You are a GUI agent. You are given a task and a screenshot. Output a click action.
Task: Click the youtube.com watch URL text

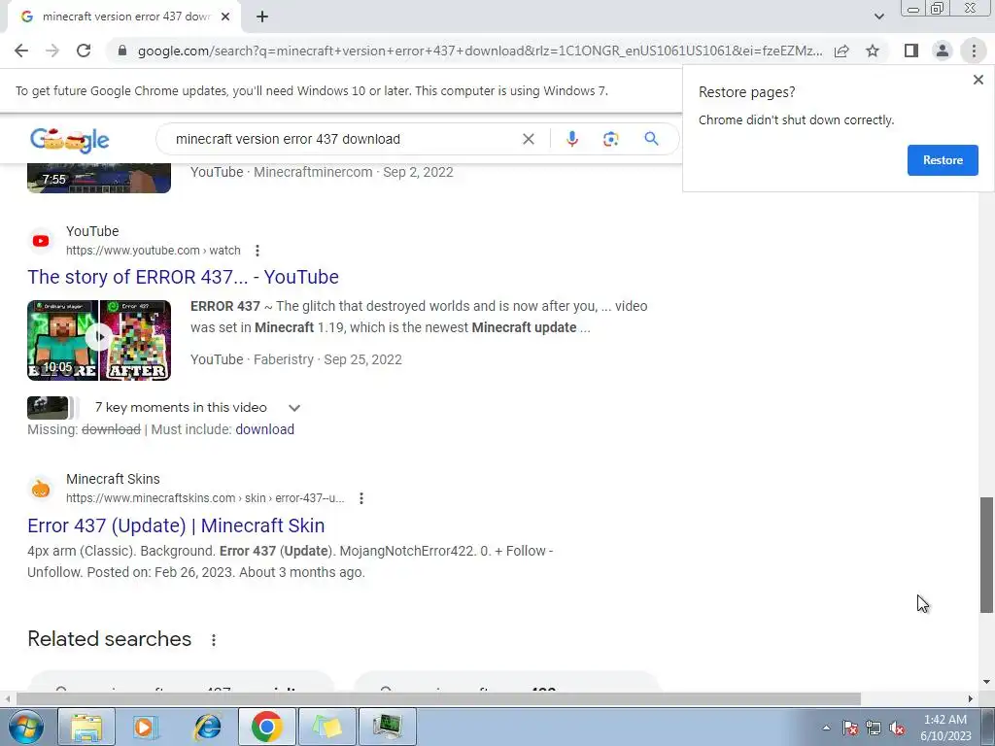[153, 251]
